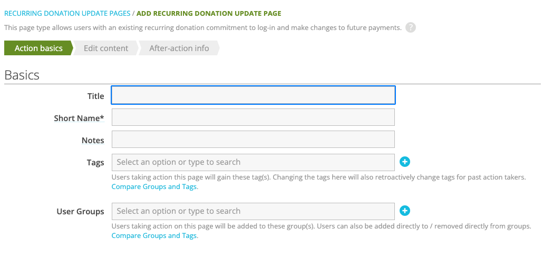Image resolution: width=553 pixels, height=258 pixels.
Task: Click the plus icon beside User Groups
Action: coord(405,211)
